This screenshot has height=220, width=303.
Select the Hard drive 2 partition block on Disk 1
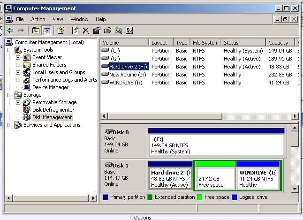click(170, 176)
